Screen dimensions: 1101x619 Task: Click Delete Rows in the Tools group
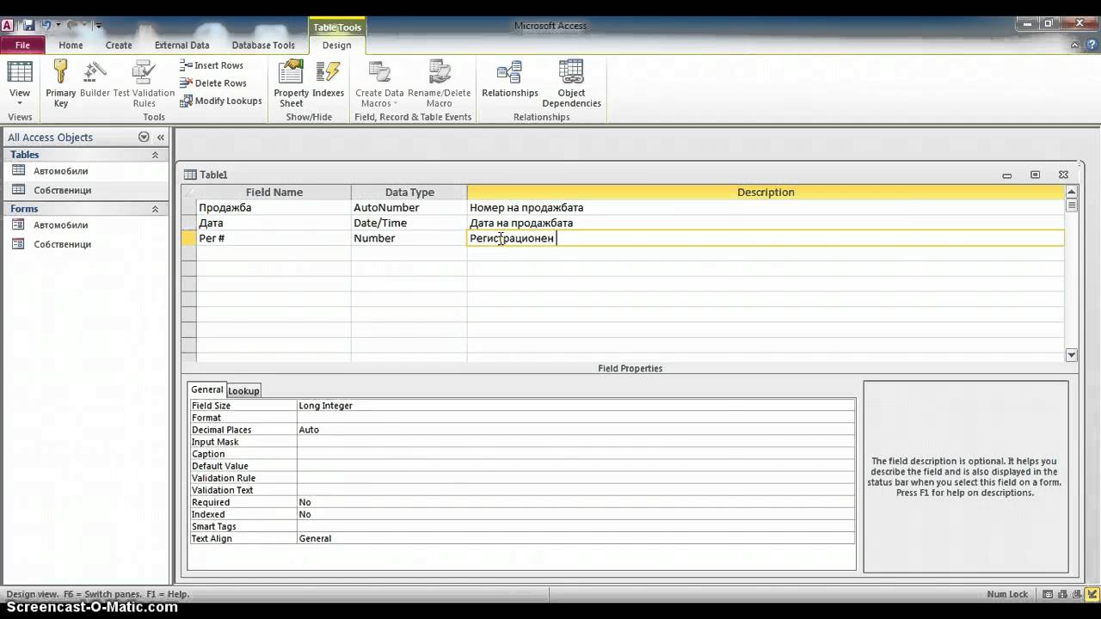pos(212,83)
